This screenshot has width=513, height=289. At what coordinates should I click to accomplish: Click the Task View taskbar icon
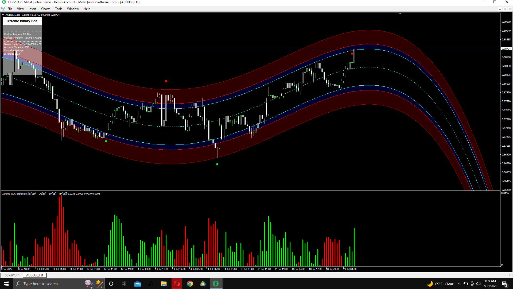point(124,284)
